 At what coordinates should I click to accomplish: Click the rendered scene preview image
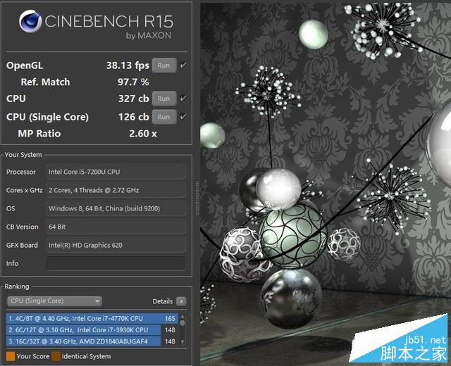[x=326, y=184]
